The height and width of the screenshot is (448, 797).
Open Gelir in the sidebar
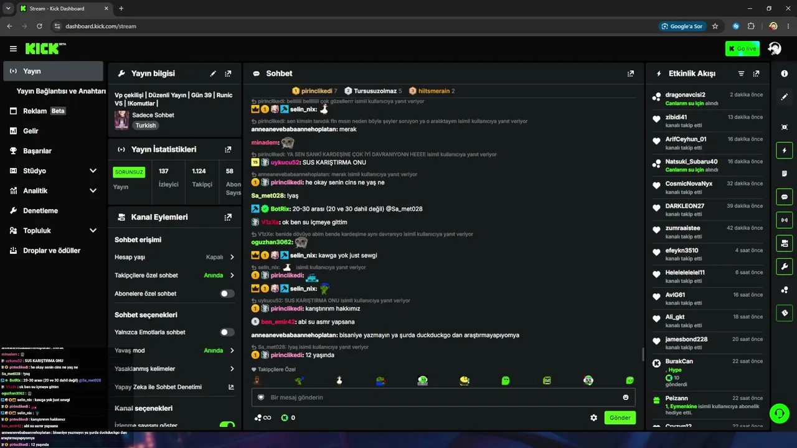pyautogui.click(x=53, y=131)
